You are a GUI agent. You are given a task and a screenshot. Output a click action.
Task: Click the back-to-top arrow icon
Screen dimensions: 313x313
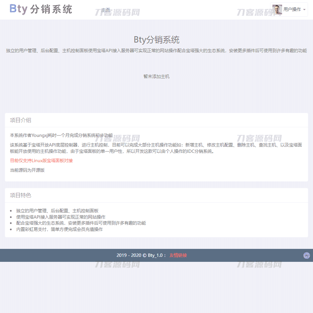306,255
